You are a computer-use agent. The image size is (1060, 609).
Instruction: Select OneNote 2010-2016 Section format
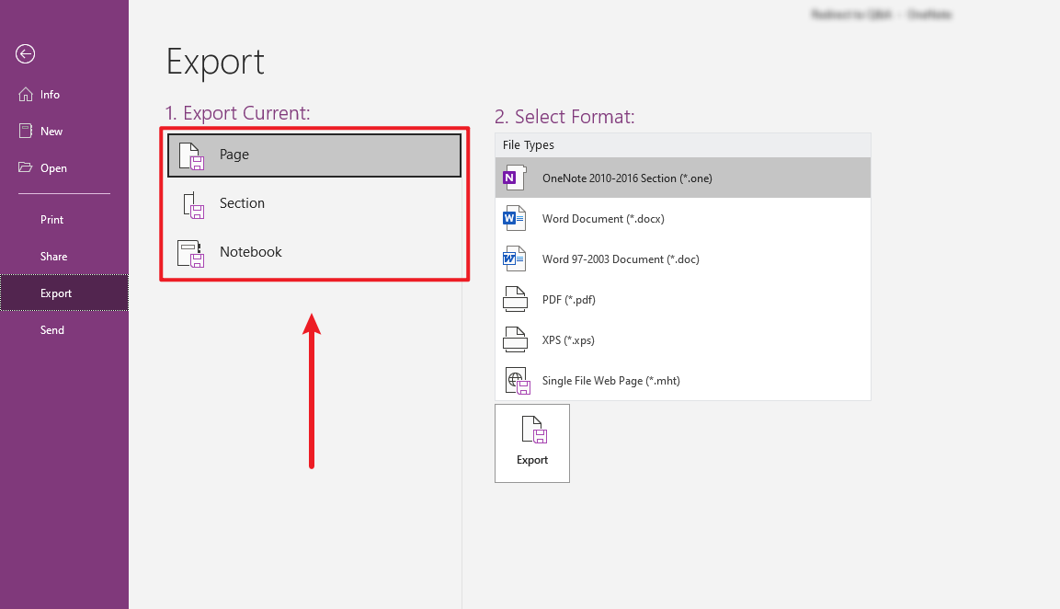tap(683, 178)
